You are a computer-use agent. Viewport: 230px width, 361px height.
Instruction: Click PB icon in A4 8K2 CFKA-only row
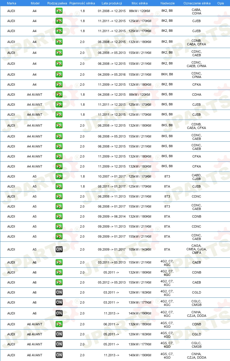click(59, 85)
